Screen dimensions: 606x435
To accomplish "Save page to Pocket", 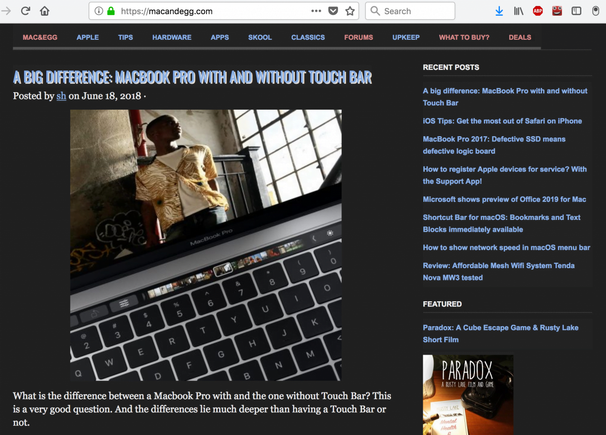I will (333, 11).
